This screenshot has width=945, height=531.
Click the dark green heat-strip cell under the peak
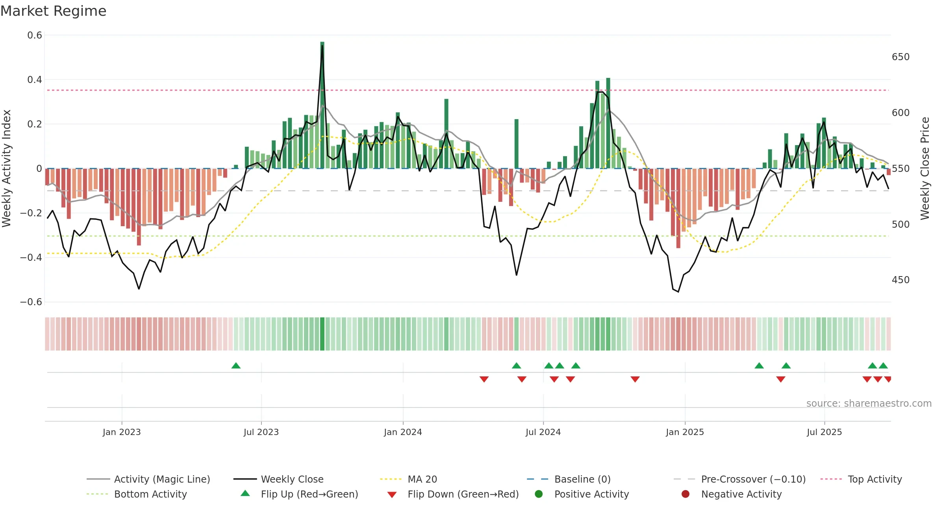(322, 334)
